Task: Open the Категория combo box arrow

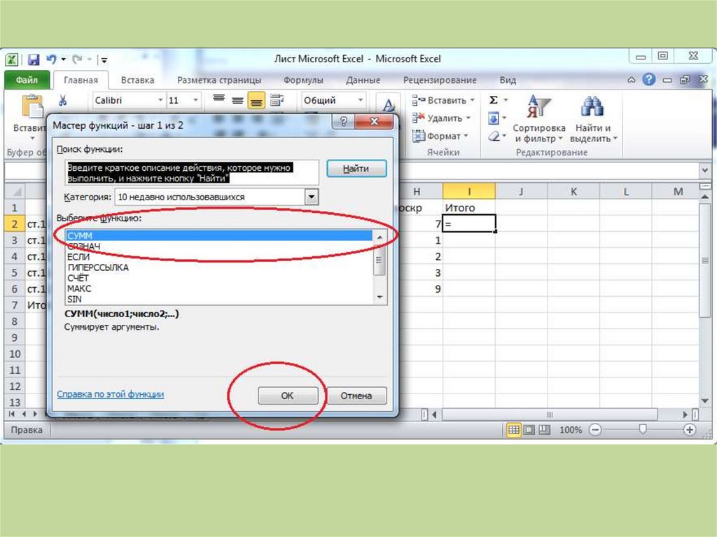Action: (312, 197)
